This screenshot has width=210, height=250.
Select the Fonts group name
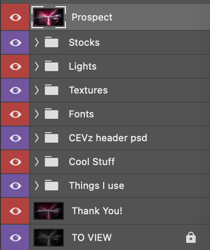click(81, 114)
